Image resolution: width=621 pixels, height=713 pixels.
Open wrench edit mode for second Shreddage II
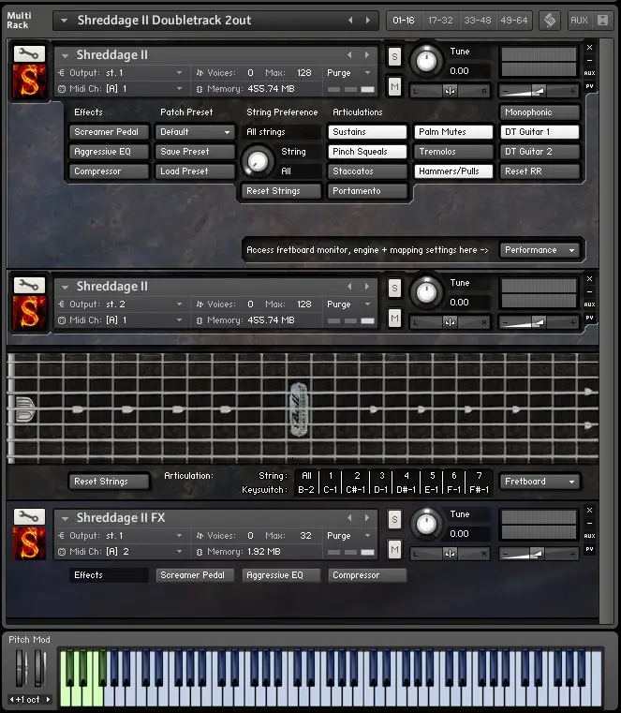[29, 286]
